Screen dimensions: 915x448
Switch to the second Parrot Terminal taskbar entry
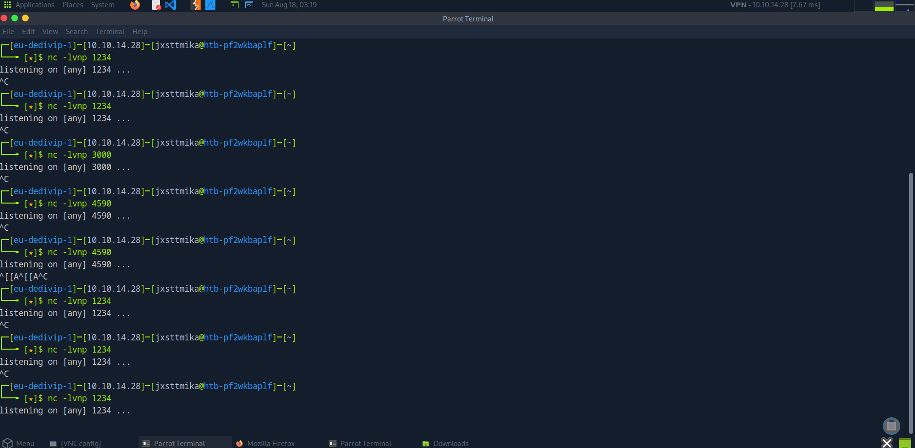360,443
